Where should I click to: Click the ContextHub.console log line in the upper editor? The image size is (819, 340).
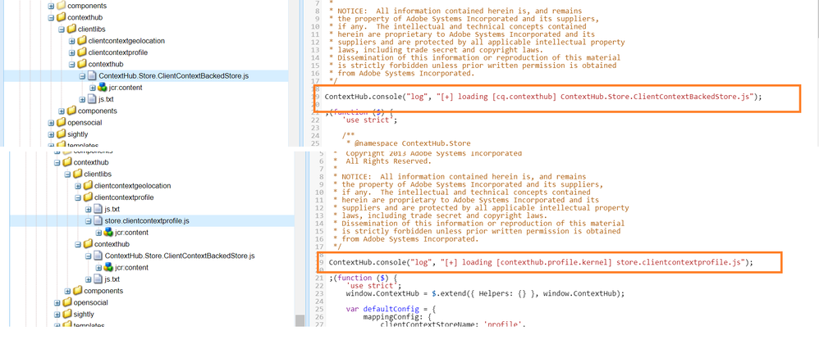click(543, 97)
